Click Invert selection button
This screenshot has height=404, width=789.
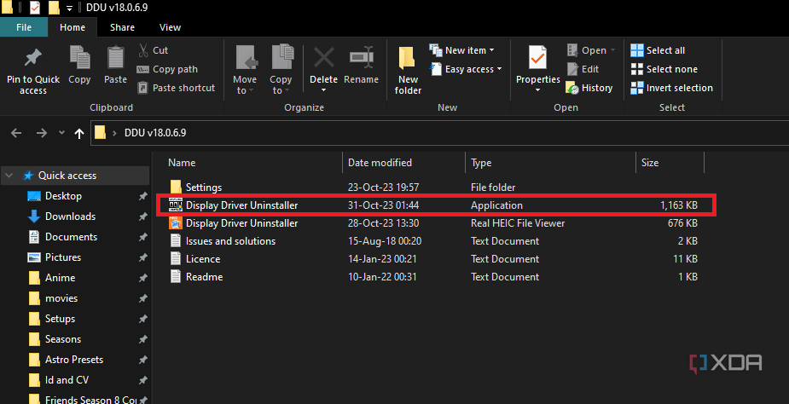click(671, 88)
